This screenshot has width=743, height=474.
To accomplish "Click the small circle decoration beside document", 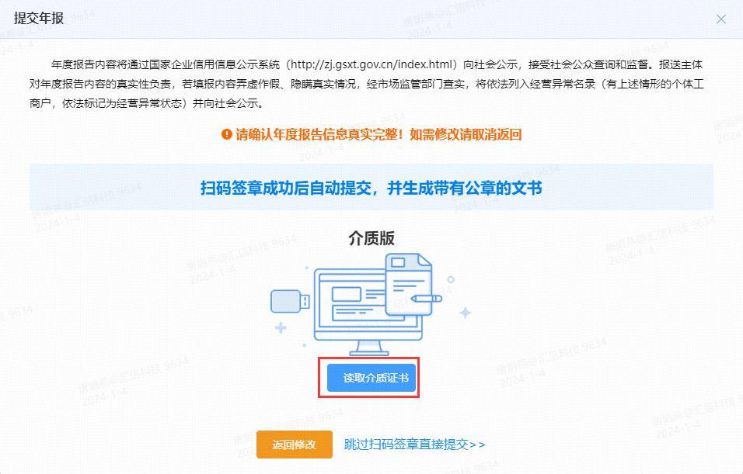I will tap(451, 279).
